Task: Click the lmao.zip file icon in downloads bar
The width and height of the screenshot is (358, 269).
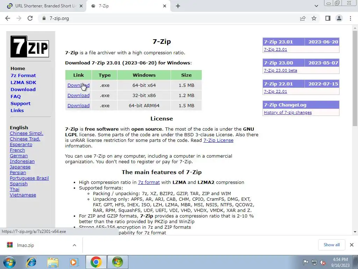Action: coord(9,245)
